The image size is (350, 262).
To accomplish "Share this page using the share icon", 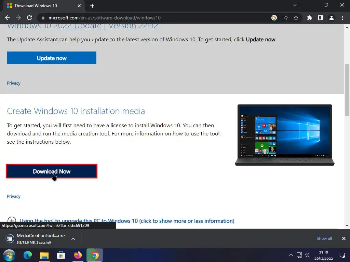I will pyautogui.click(x=285, y=18).
